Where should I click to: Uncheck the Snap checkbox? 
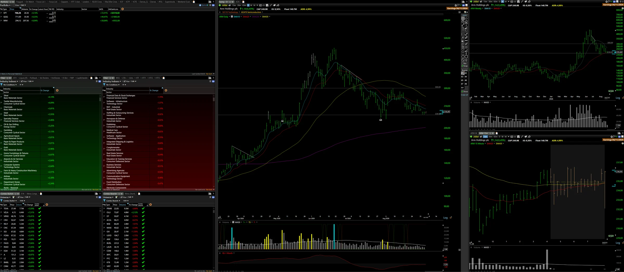(x=463, y=66)
